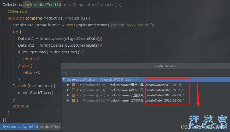Expand element 3 Product@596 row
This screenshot has height=132, width=230.
68,100
